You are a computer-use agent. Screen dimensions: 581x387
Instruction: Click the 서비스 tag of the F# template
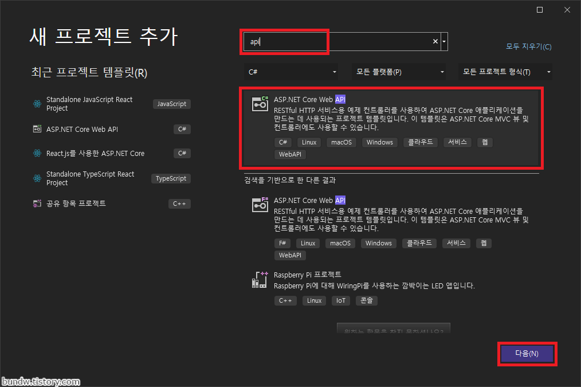tap(456, 243)
